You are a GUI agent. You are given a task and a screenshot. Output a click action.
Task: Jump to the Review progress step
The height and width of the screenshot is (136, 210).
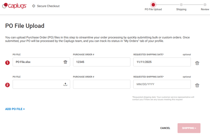205,5
